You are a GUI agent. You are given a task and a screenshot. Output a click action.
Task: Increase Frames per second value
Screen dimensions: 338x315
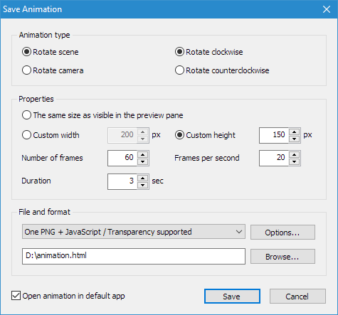(x=295, y=155)
